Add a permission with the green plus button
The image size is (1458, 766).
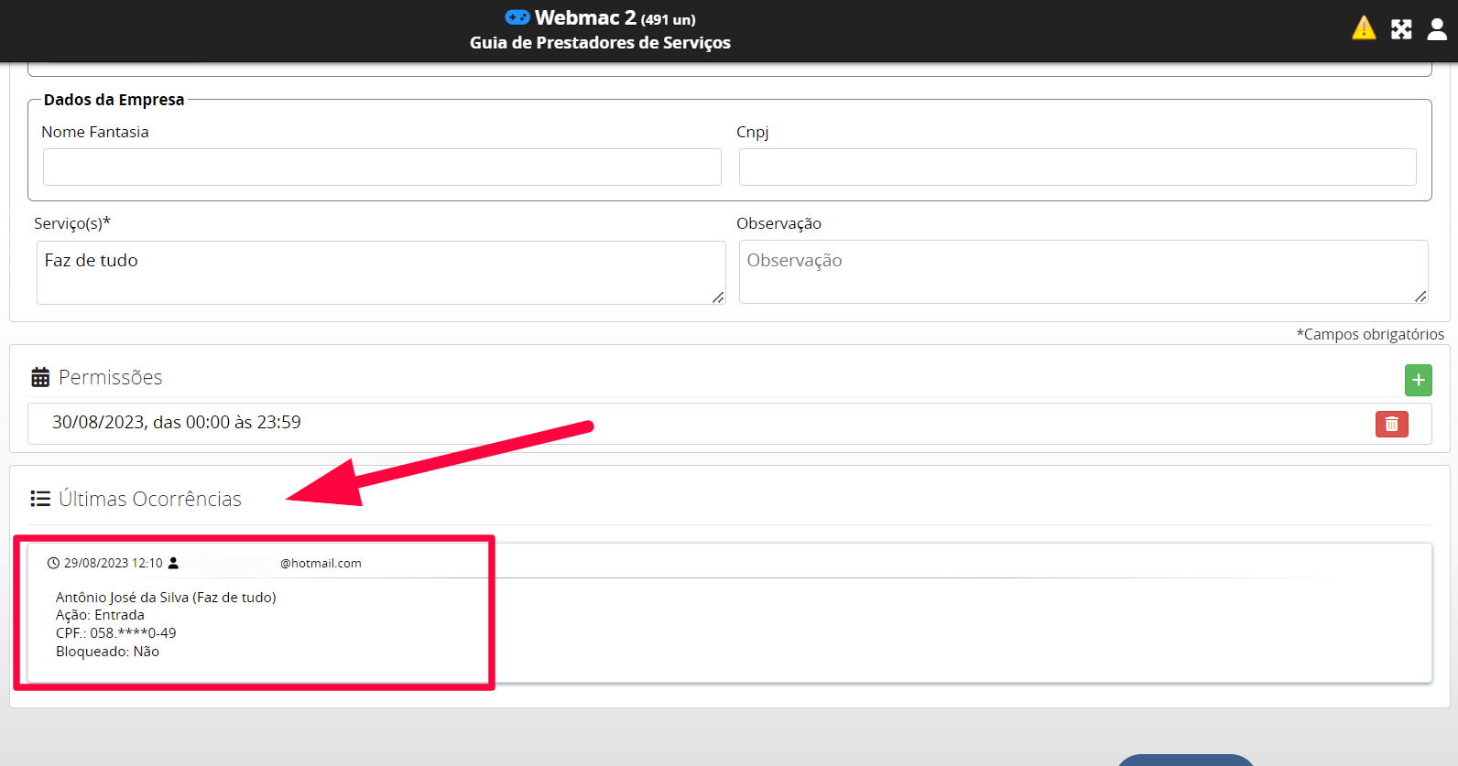[1418, 380]
